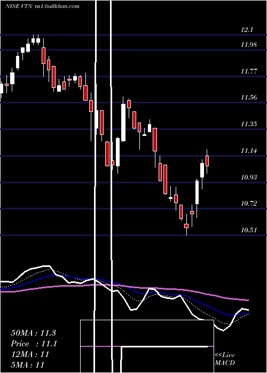The height and width of the screenshot is (373, 267).
Task: Click the 11.35 price level label
Action: tap(249, 124)
